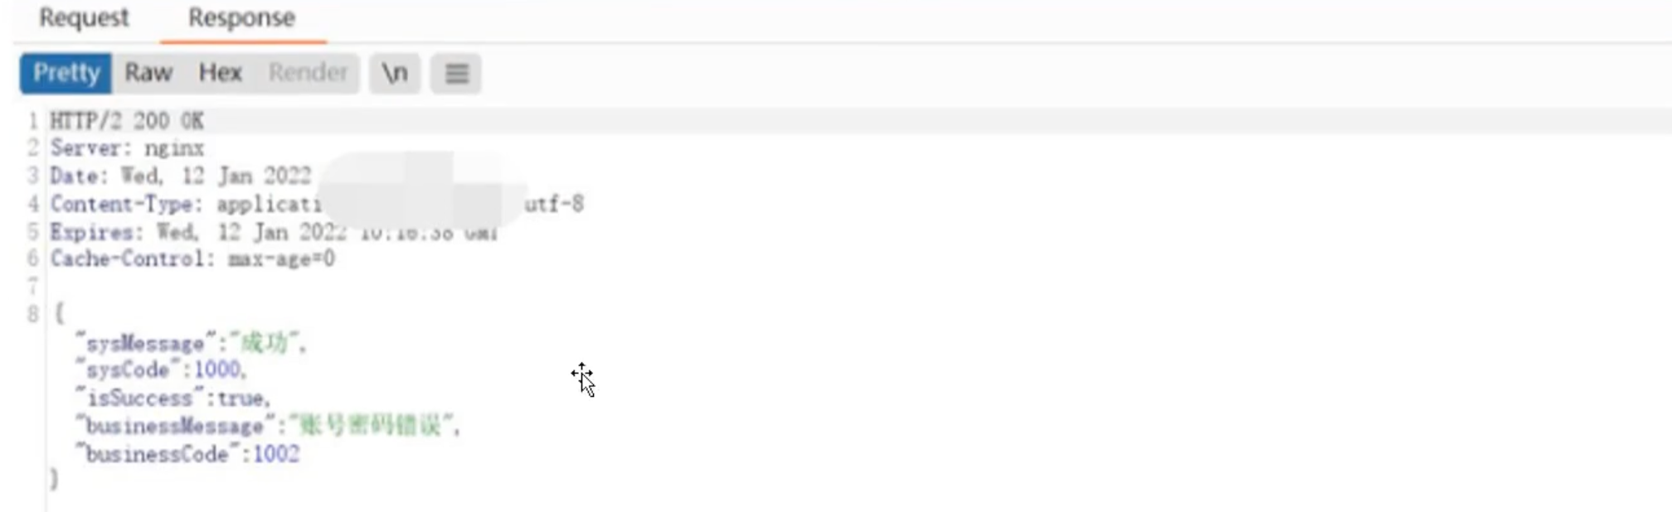Activate the Pretty view mode

tap(66, 73)
